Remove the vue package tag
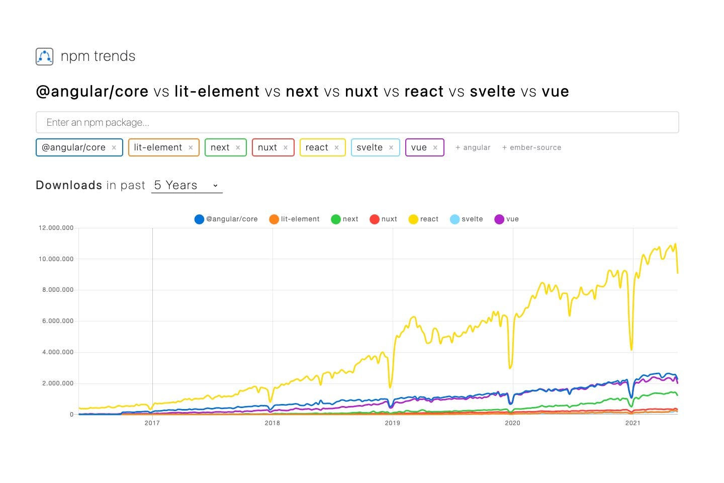724x483 pixels. [x=435, y=147]
